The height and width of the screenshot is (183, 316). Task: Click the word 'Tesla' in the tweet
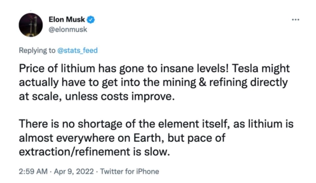(245, 68)
